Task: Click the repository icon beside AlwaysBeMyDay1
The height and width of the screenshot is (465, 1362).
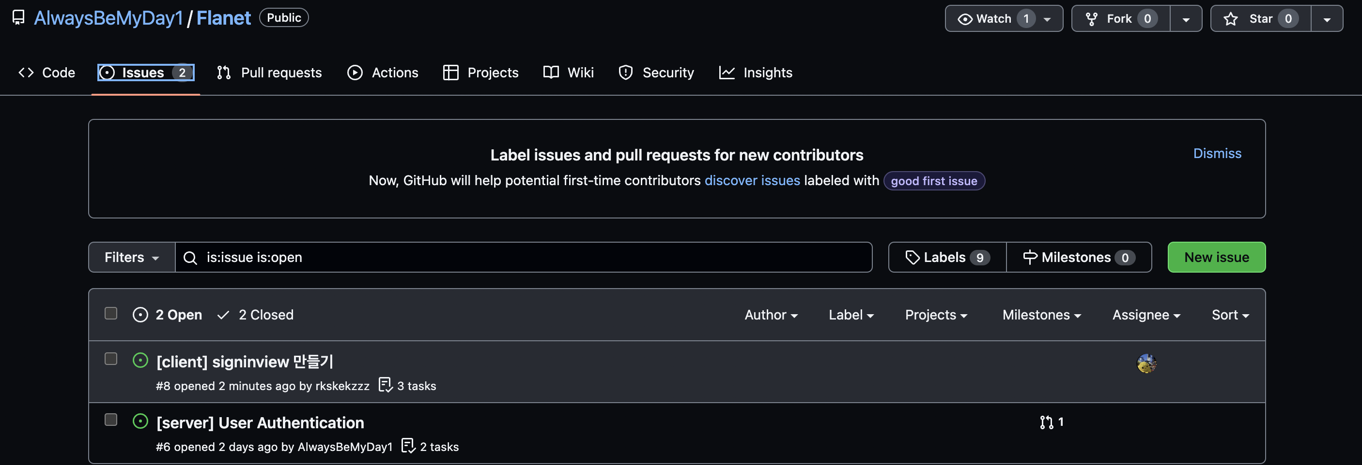Action: point(18,17)
